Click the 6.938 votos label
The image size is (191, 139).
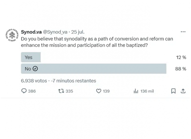pyautogui.click(x=34, y=81)
